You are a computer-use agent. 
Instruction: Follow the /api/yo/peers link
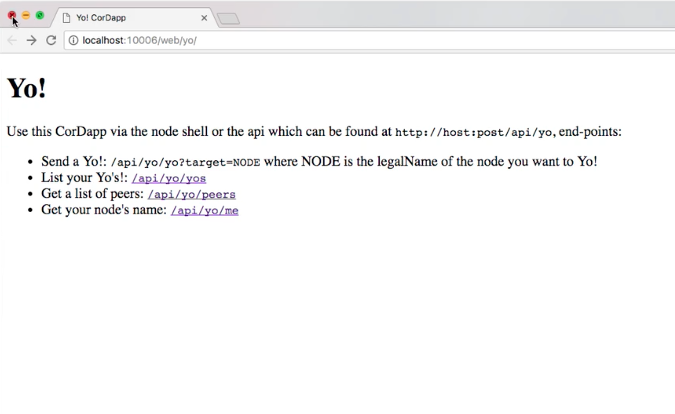point(192,194)
